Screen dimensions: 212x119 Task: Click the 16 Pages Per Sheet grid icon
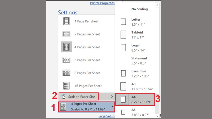pos(67,86)
